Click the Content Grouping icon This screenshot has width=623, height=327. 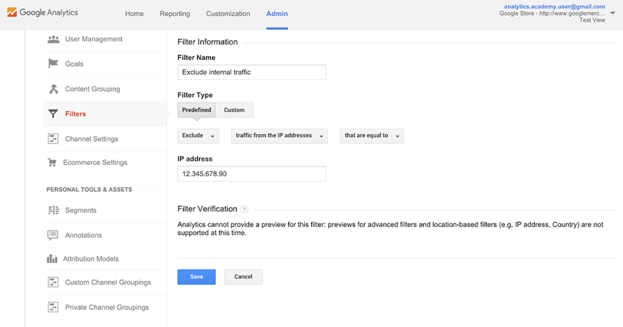(53, 89)
